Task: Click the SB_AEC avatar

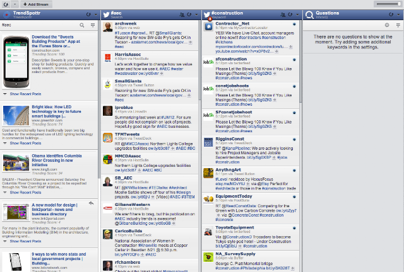Action: click(107, 181)
